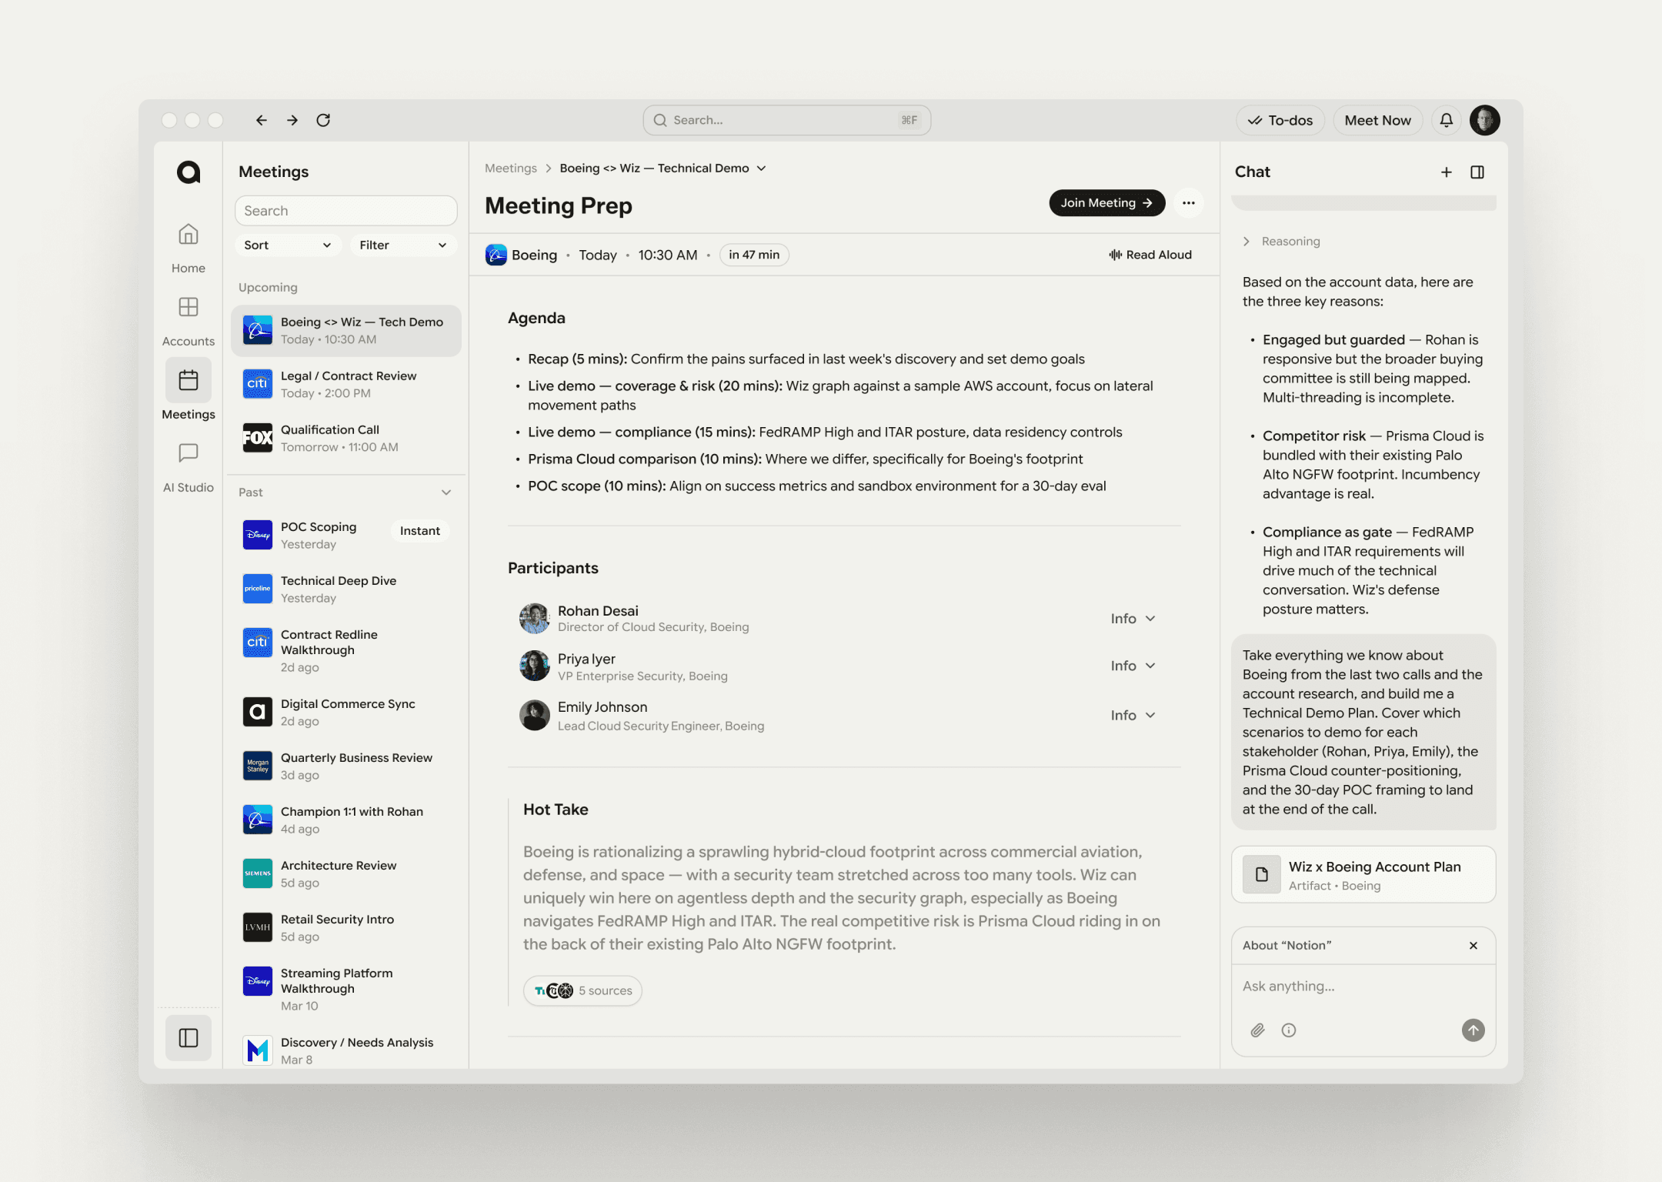The image size is (1662, 1182).
Task: Reload the page with refresh icon
Action: (323, 120)
